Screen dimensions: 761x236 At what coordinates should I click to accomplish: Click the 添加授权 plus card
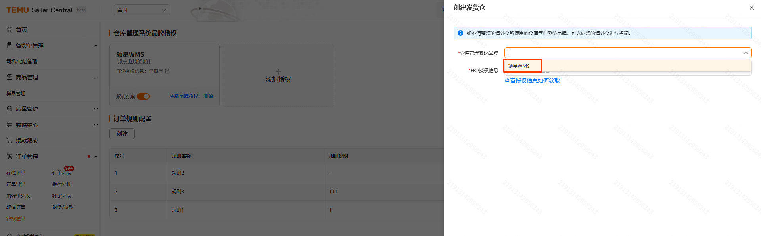278,75
